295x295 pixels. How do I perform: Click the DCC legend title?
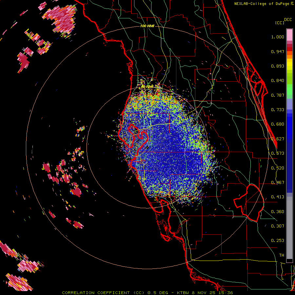click(x=288, y=20)
